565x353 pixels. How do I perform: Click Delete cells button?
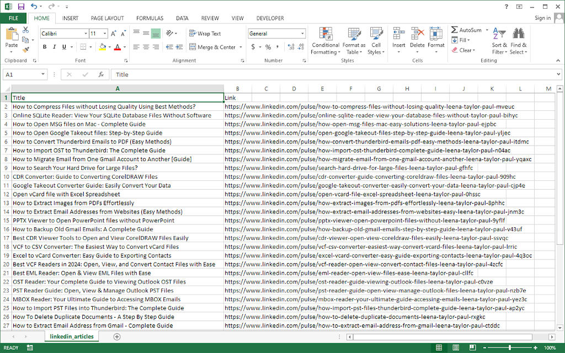pyautogui.click(x=417, y=41)
